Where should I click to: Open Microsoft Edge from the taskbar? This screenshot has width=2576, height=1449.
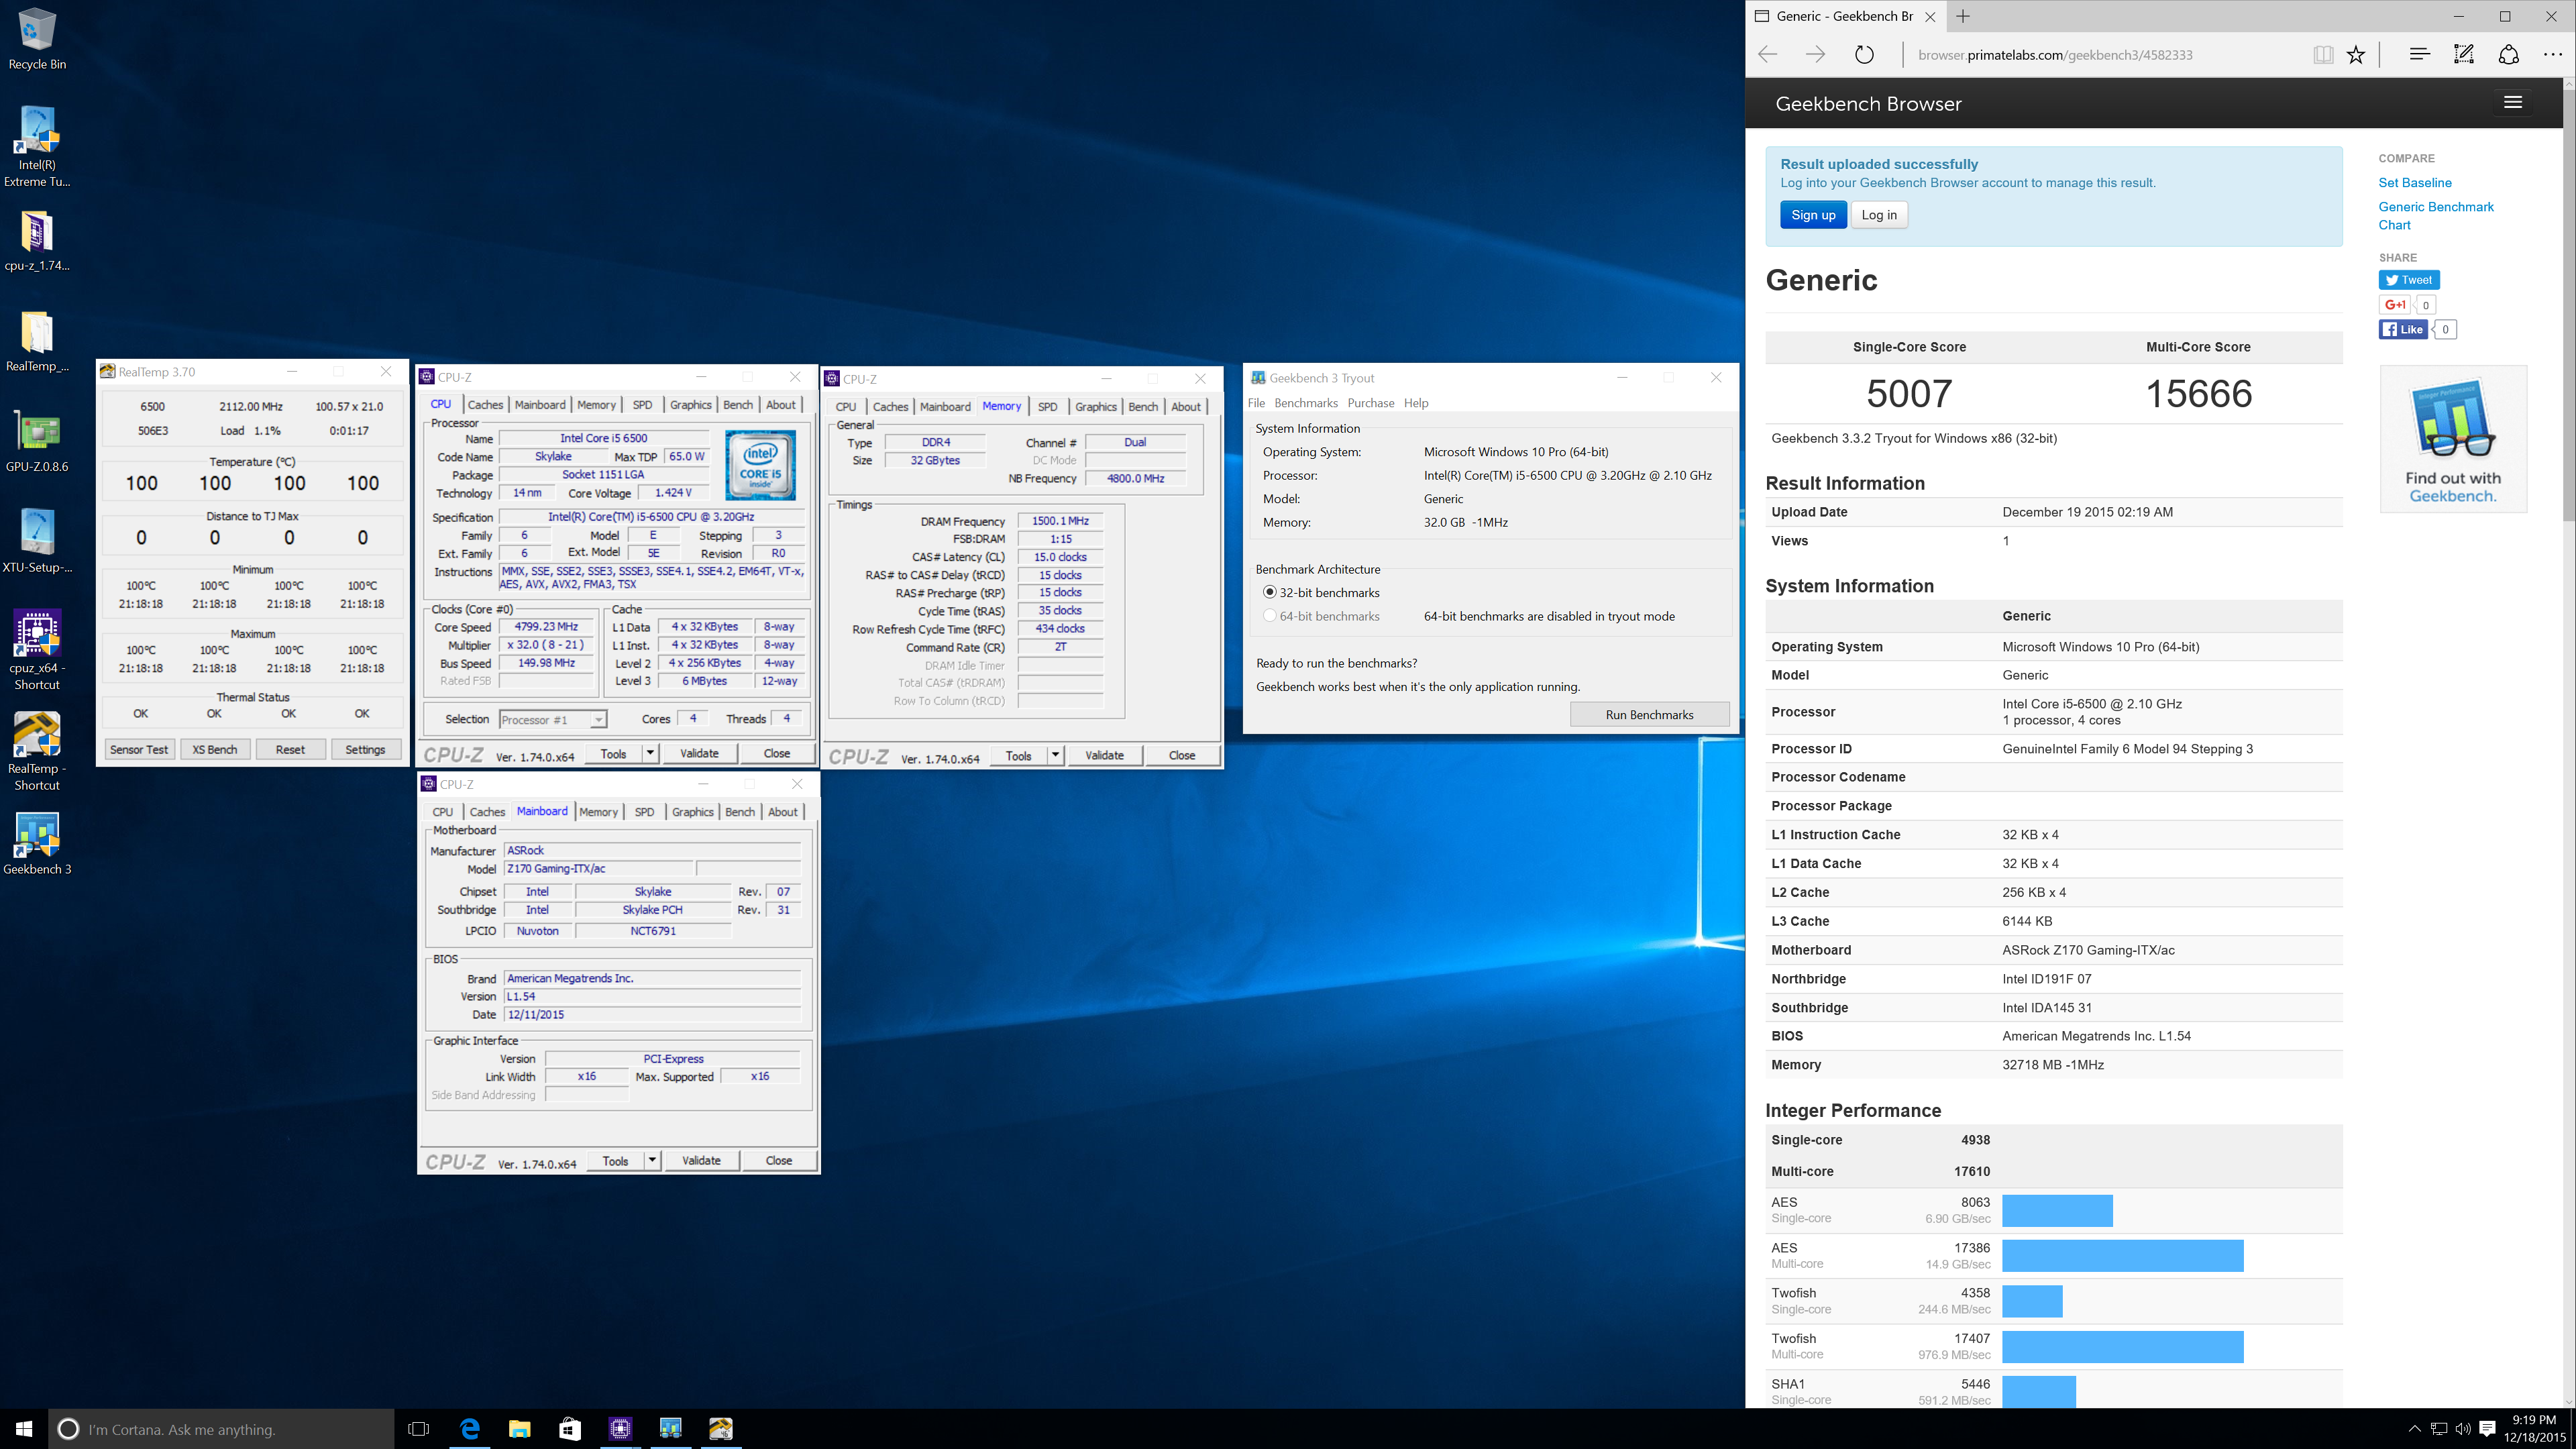pyautogui.click(x=469, y=1429)
